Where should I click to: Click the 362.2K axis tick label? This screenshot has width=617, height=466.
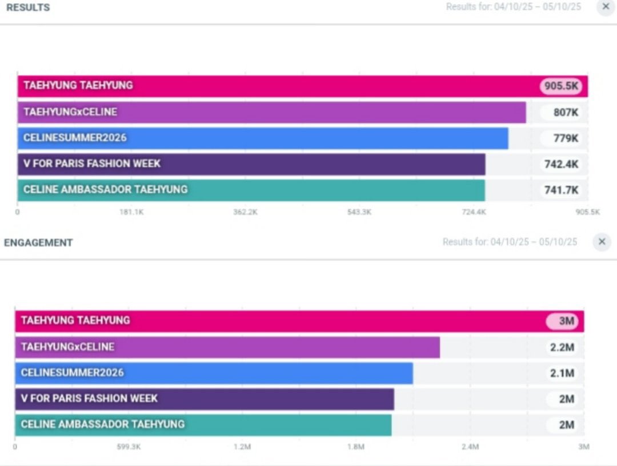coord(245,212)
